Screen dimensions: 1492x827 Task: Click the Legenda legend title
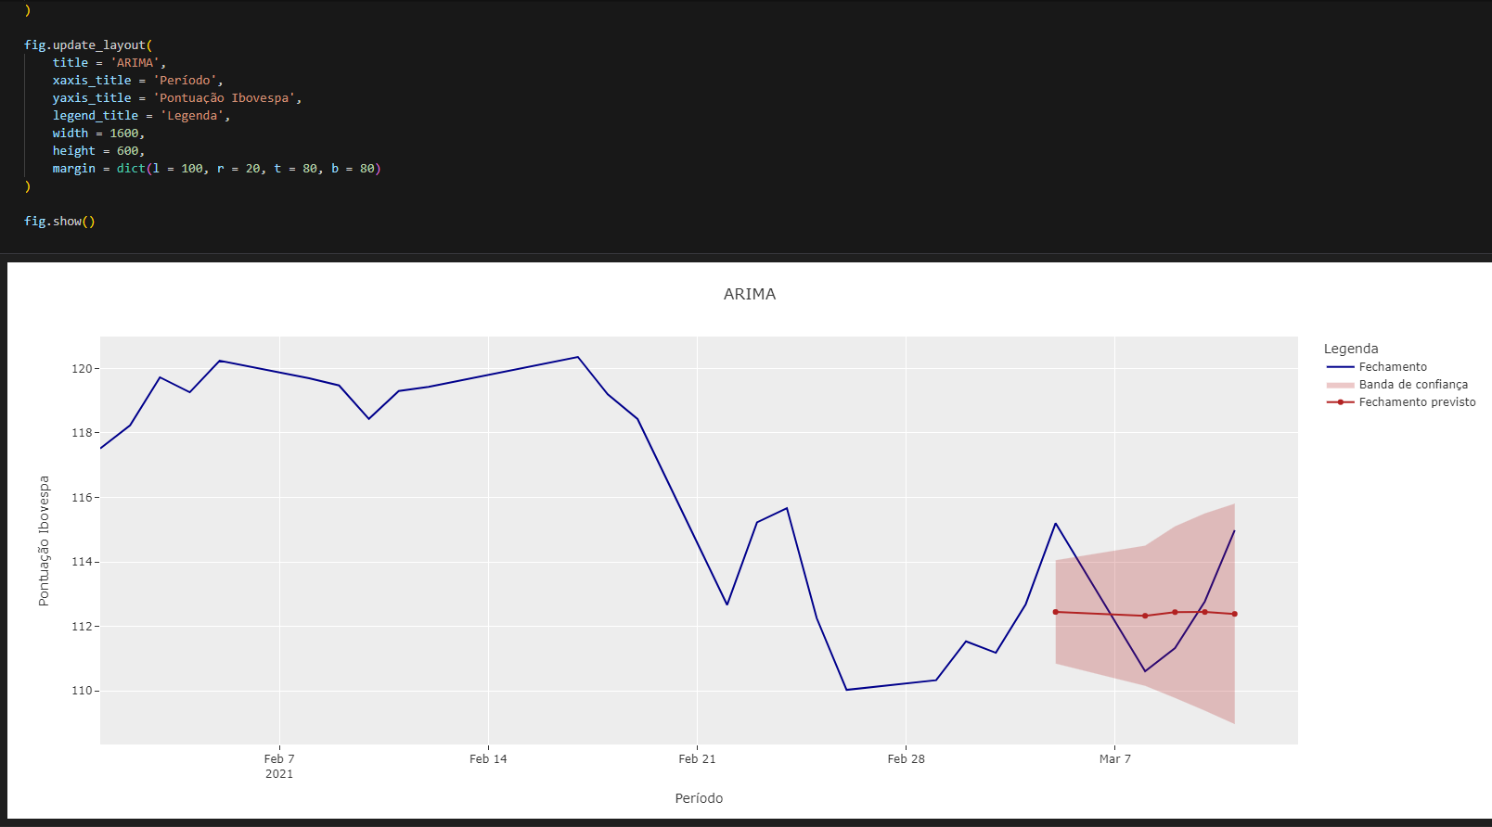pos(1350,349)
